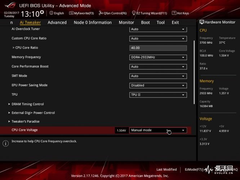Image resolution: width=240 pixels, height=180 pixels.
Task: Click the Last Modified button
Action: [166, 170]
